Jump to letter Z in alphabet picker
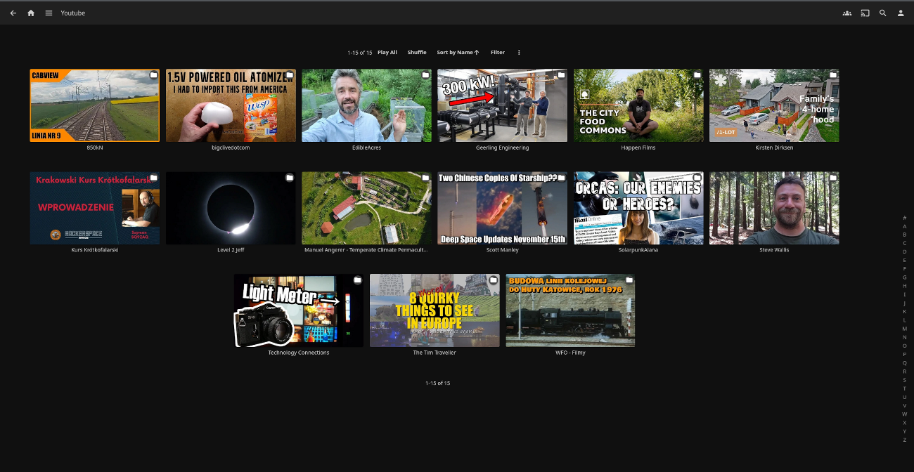This screenshot has height=472, width=914. coord(905,440)
